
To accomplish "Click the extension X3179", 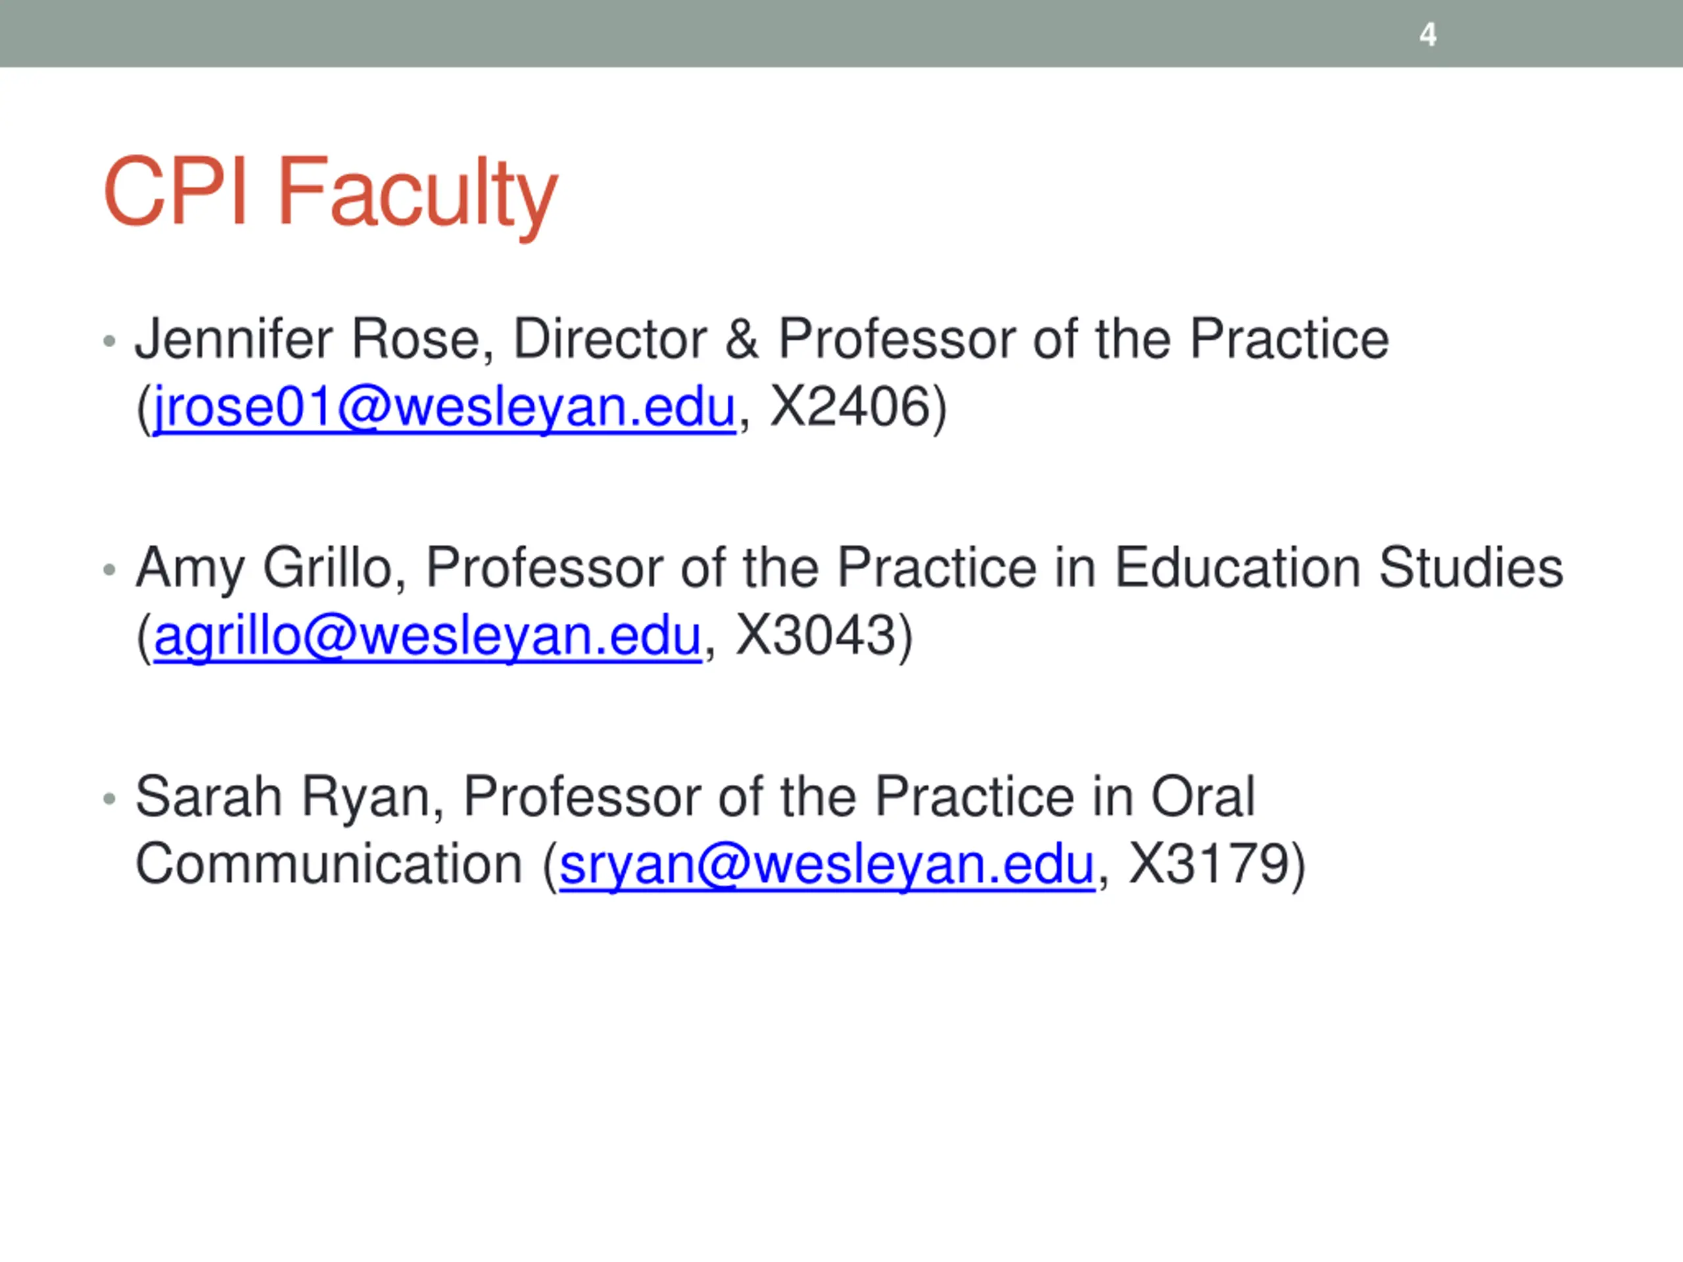I will coord(1208,864).
